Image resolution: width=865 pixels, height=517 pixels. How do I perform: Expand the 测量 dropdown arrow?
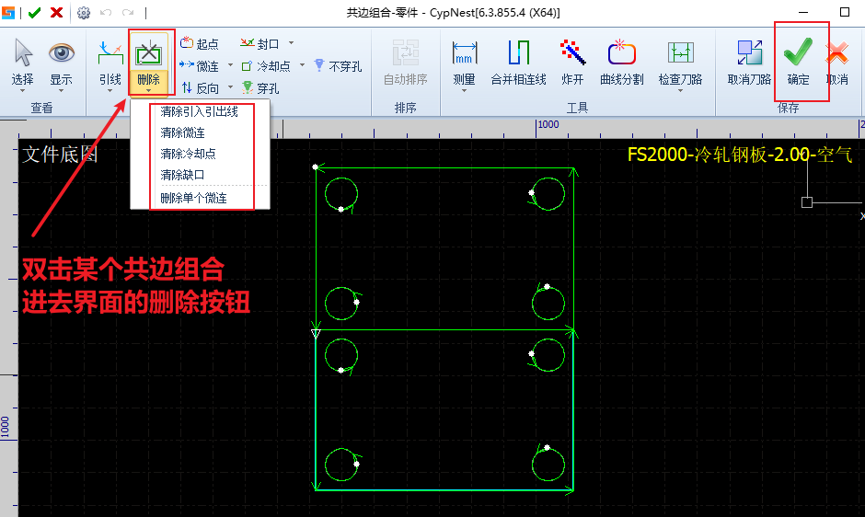point(464,91)
